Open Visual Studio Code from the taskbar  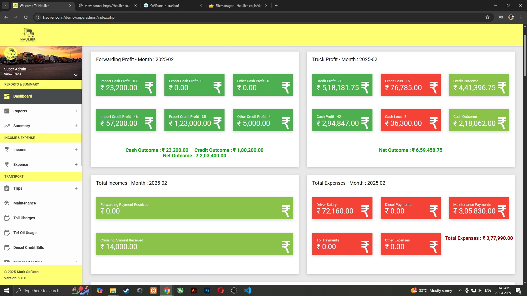coord(247,291)
